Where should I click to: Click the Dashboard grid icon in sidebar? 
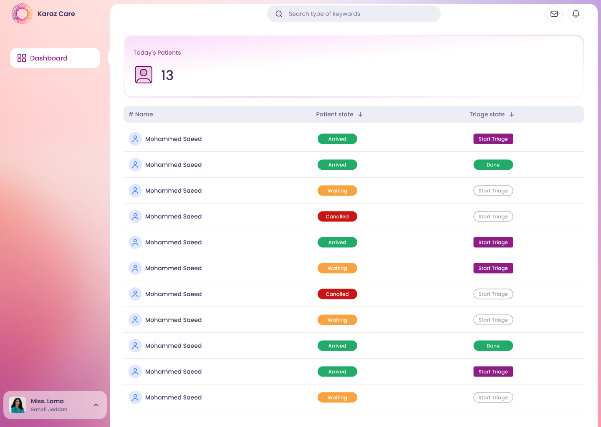(x=22, y=58)
